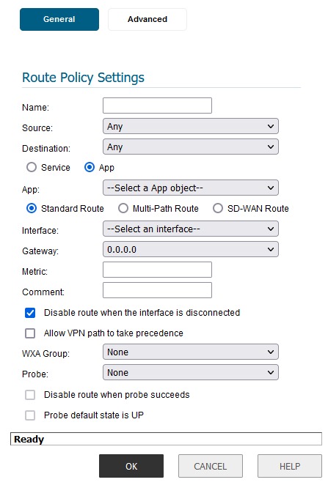Open the Gateway 0.0.0.0 dropdown

(x=191, y=249)
